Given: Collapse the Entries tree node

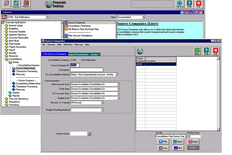Looking at the screenshot, I should point(10,62).
